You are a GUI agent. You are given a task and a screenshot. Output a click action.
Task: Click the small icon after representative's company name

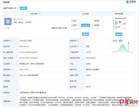coord(66,28)
